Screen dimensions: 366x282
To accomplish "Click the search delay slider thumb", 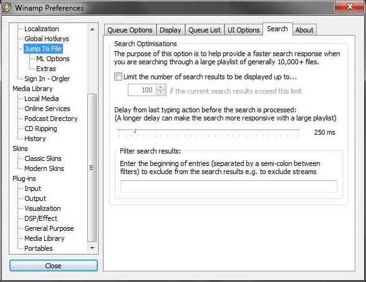I will [x=135, y=131].
